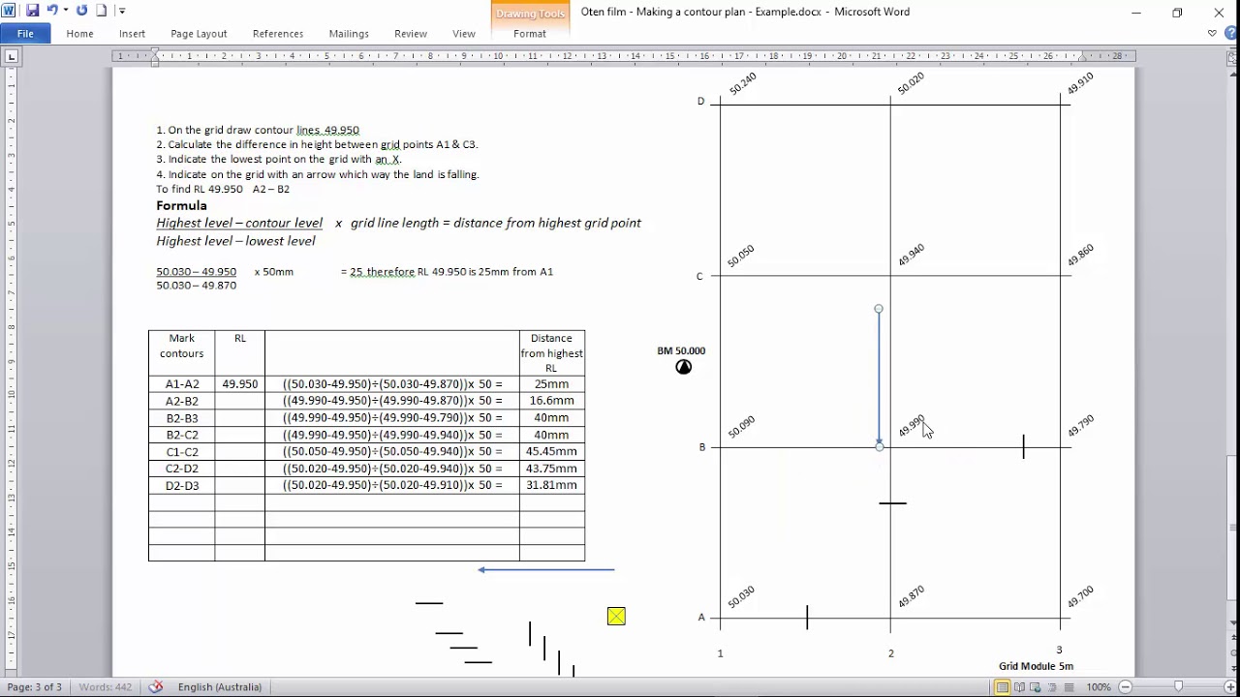1240x697 pixels.
Task: Undo the last action
Action: [52, 11]
